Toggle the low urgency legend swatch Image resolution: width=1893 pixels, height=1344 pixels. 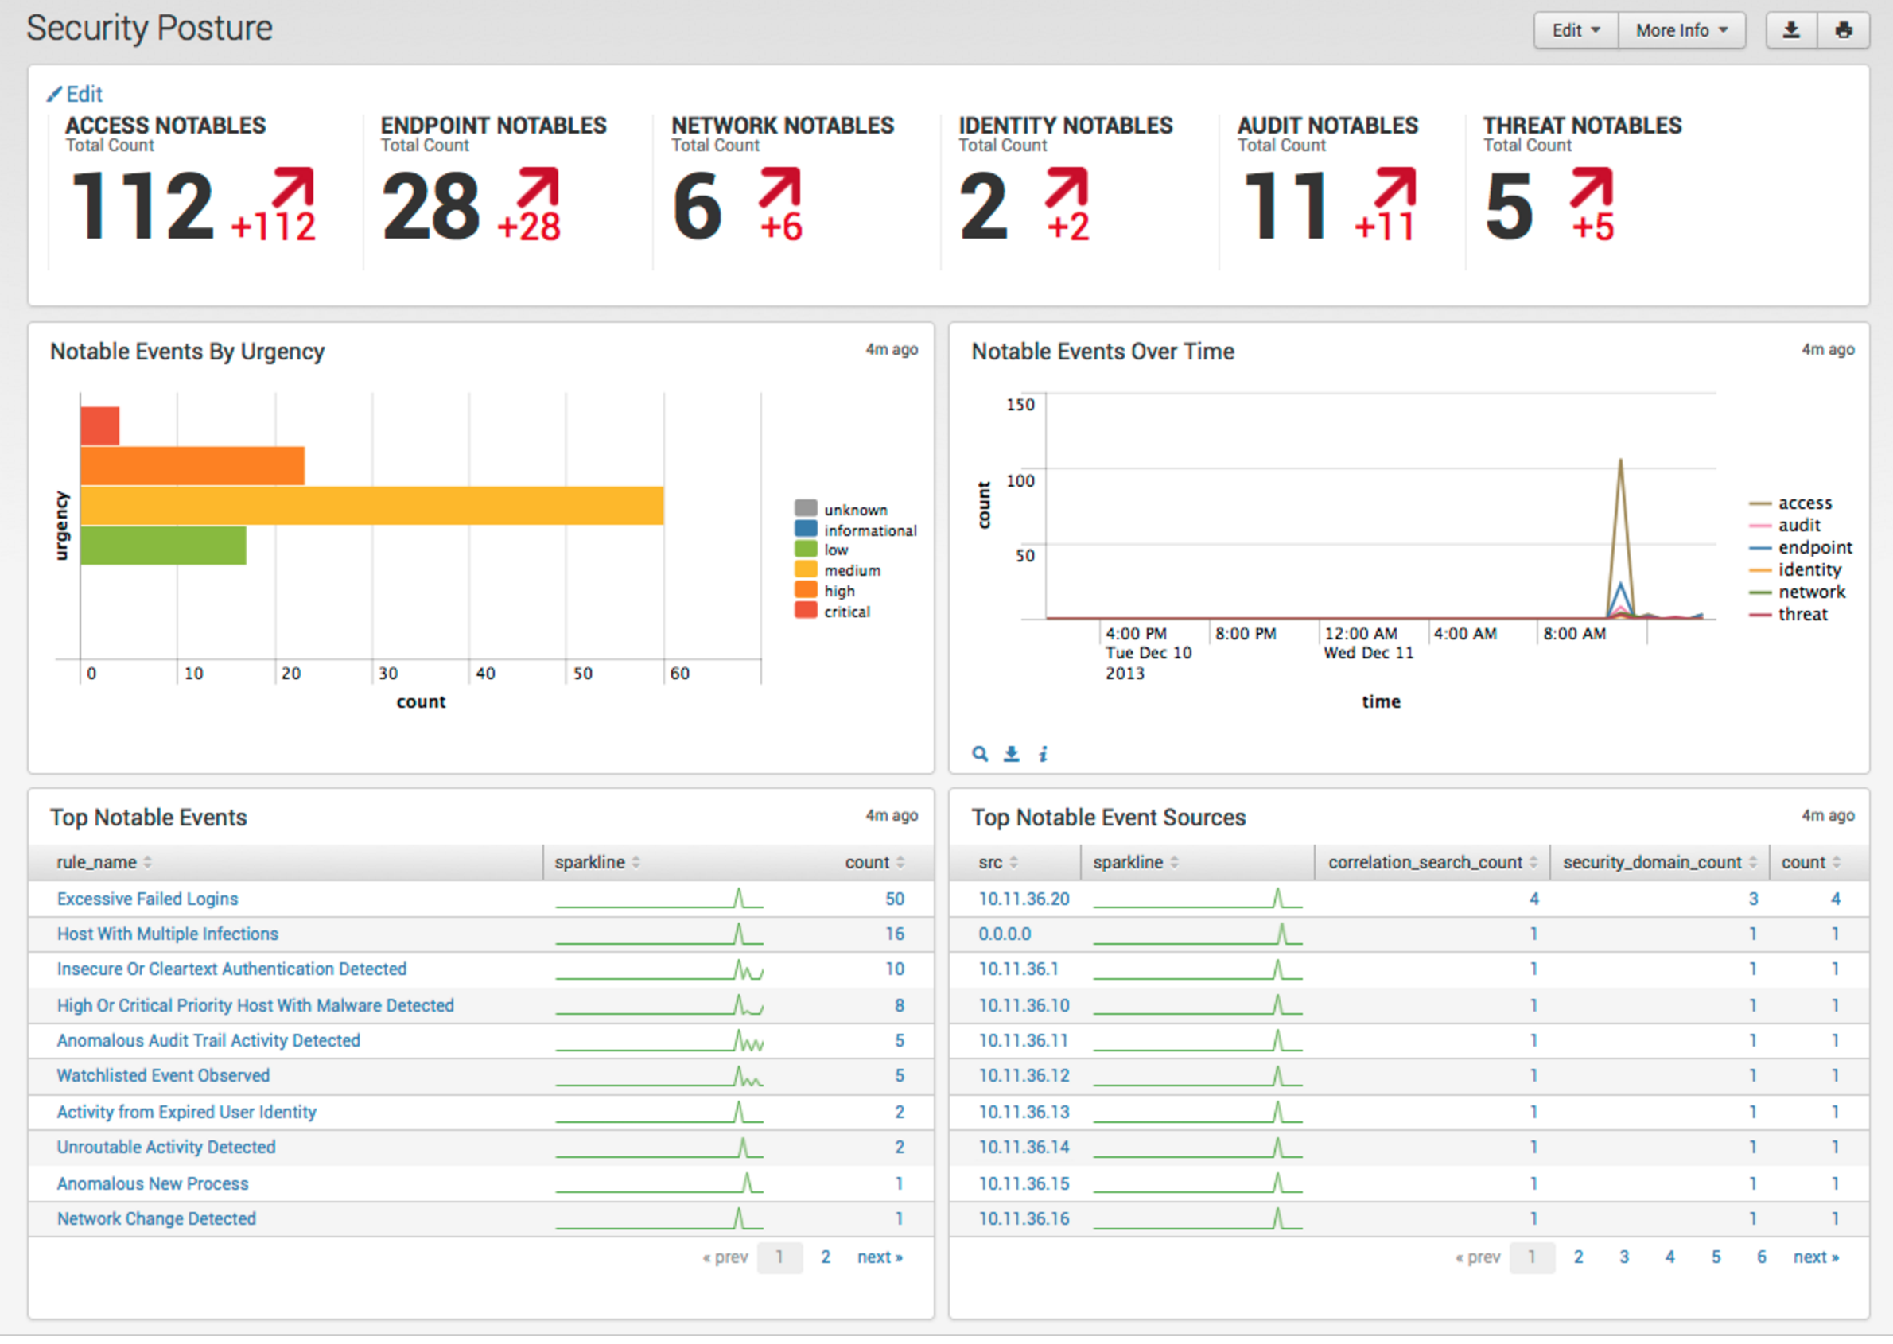(806, 549)
